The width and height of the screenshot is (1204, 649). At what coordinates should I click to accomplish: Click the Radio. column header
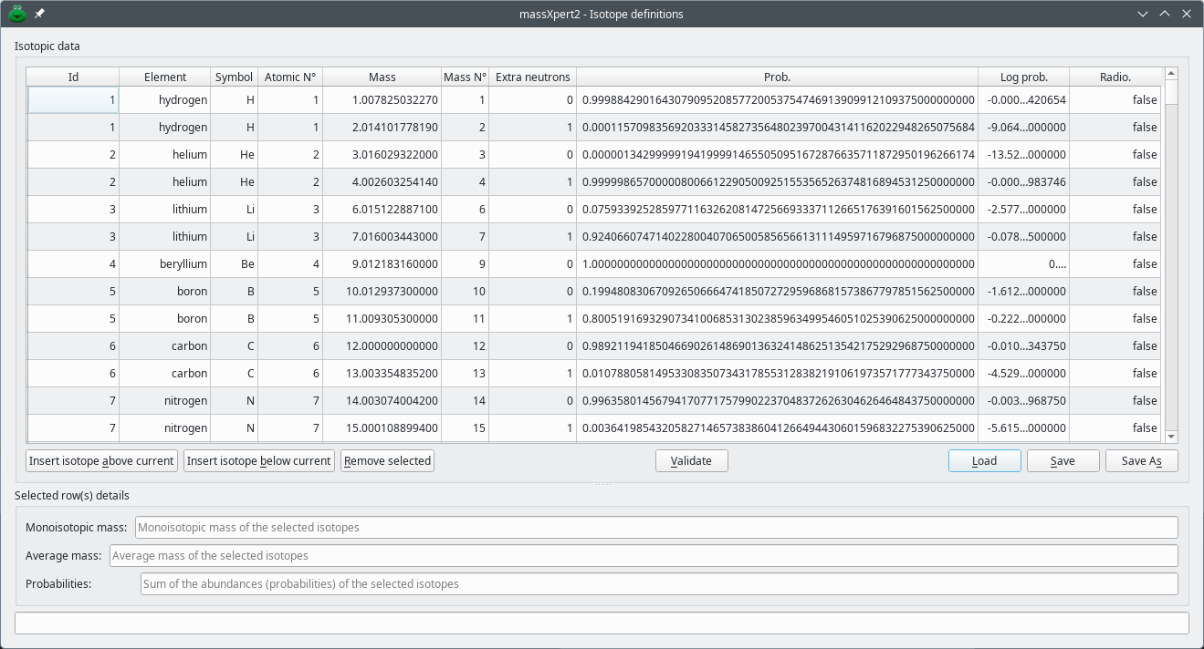point(1115,77)
